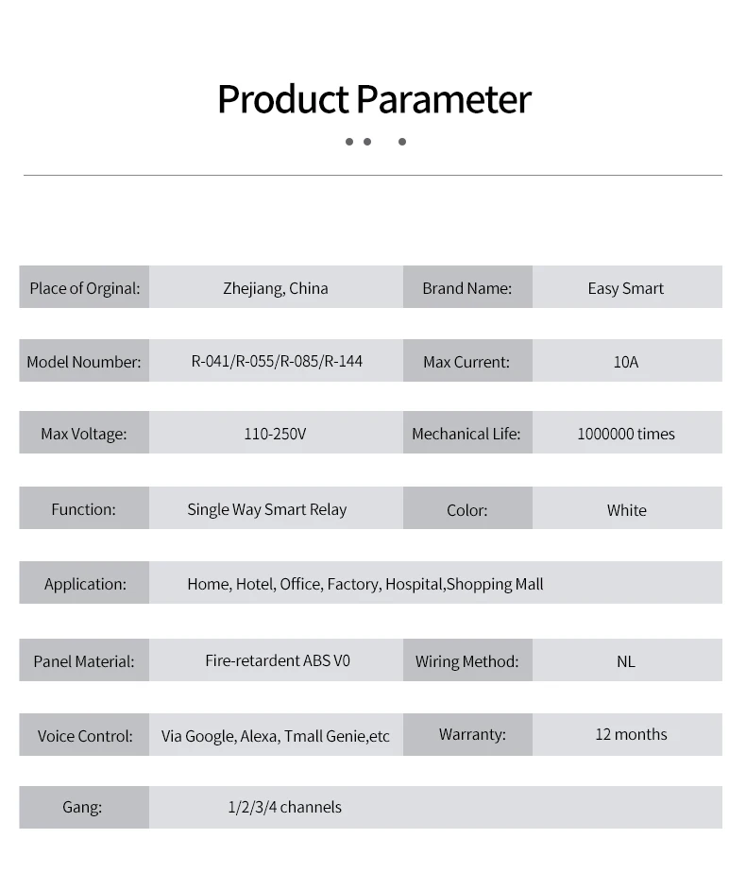This screenshot has height=890, width=746.
Task: Click the White color value
Action: [627, 510]
